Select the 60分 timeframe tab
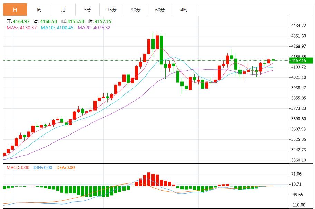Screen dimensions: 315x209 tap(160, 10)
